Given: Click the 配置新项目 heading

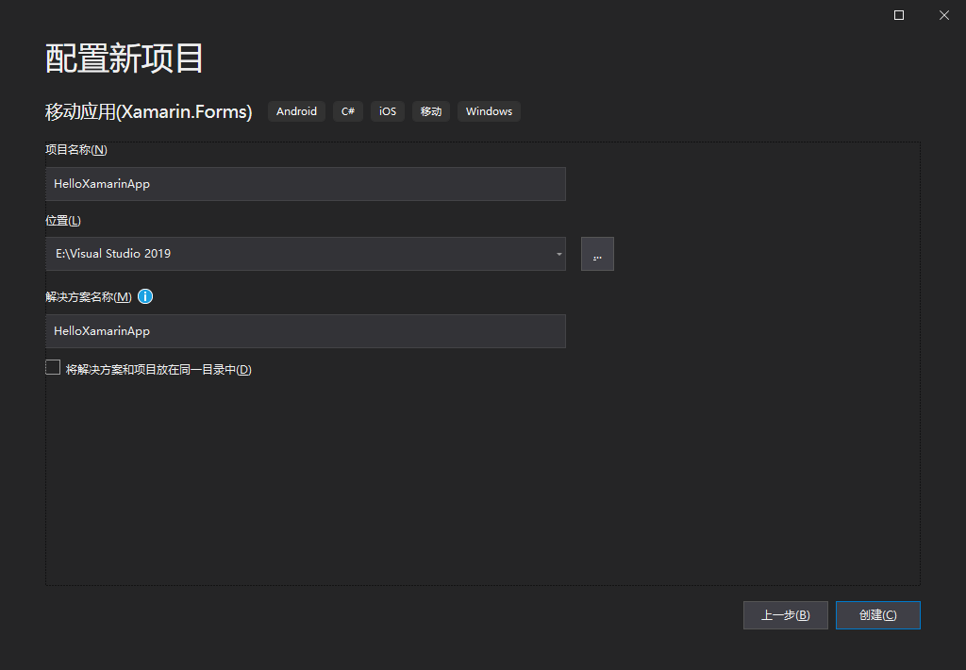Looking at the screenshot, I should (125, 59).
